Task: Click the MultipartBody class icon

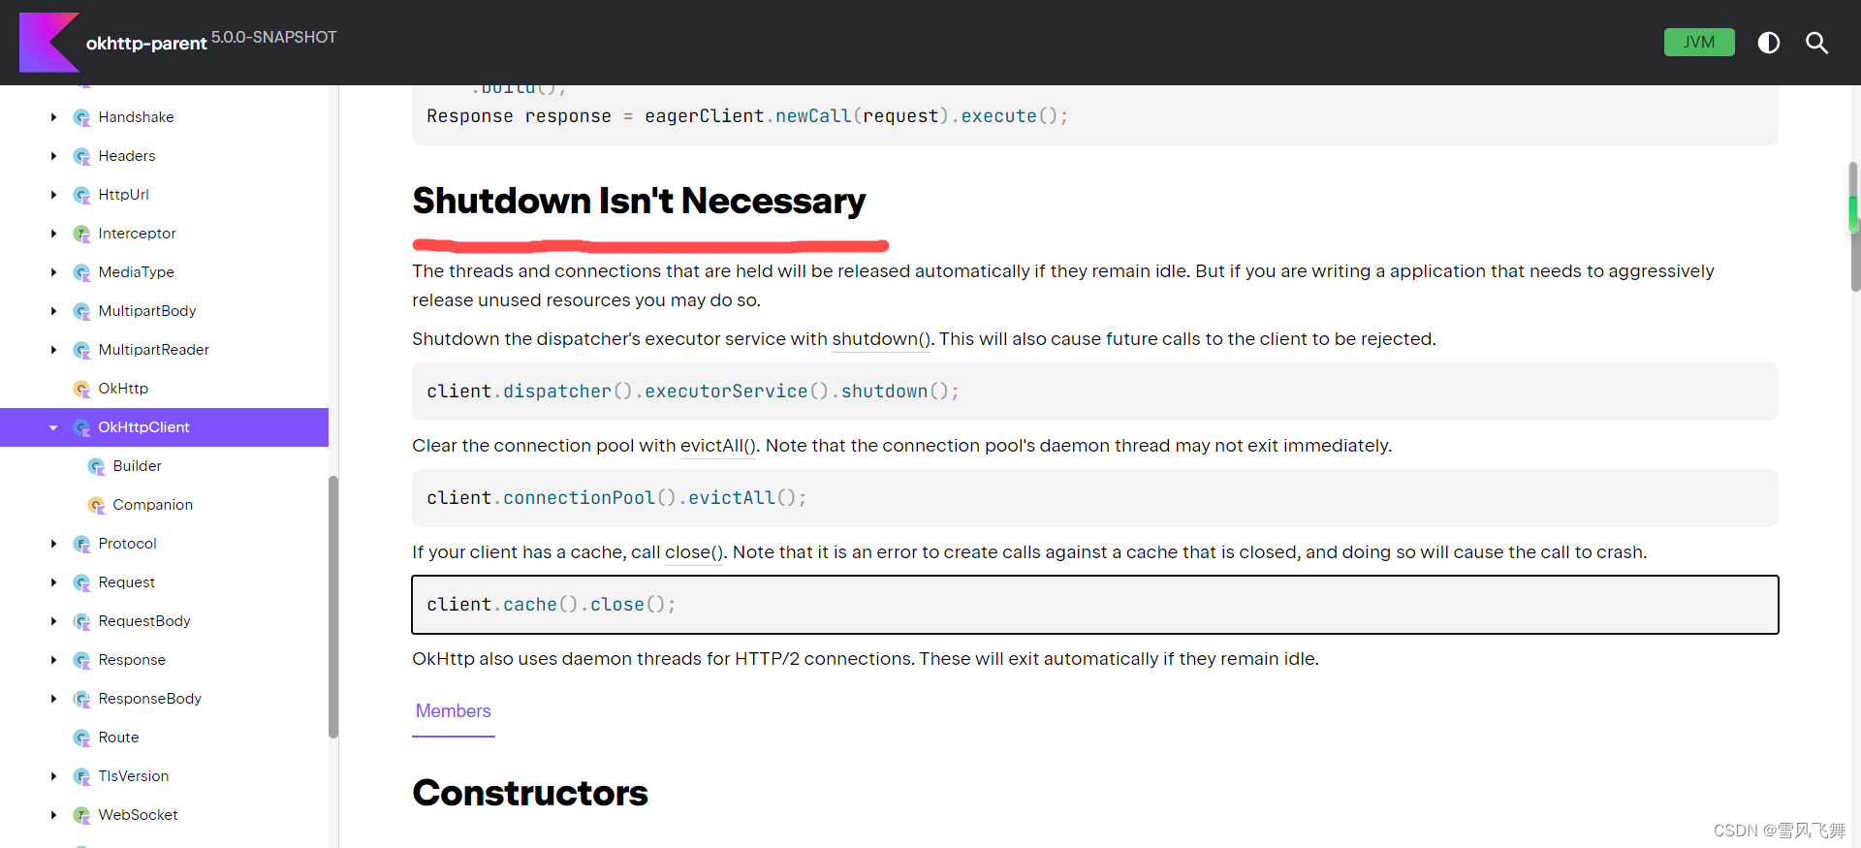Action: 82,312
